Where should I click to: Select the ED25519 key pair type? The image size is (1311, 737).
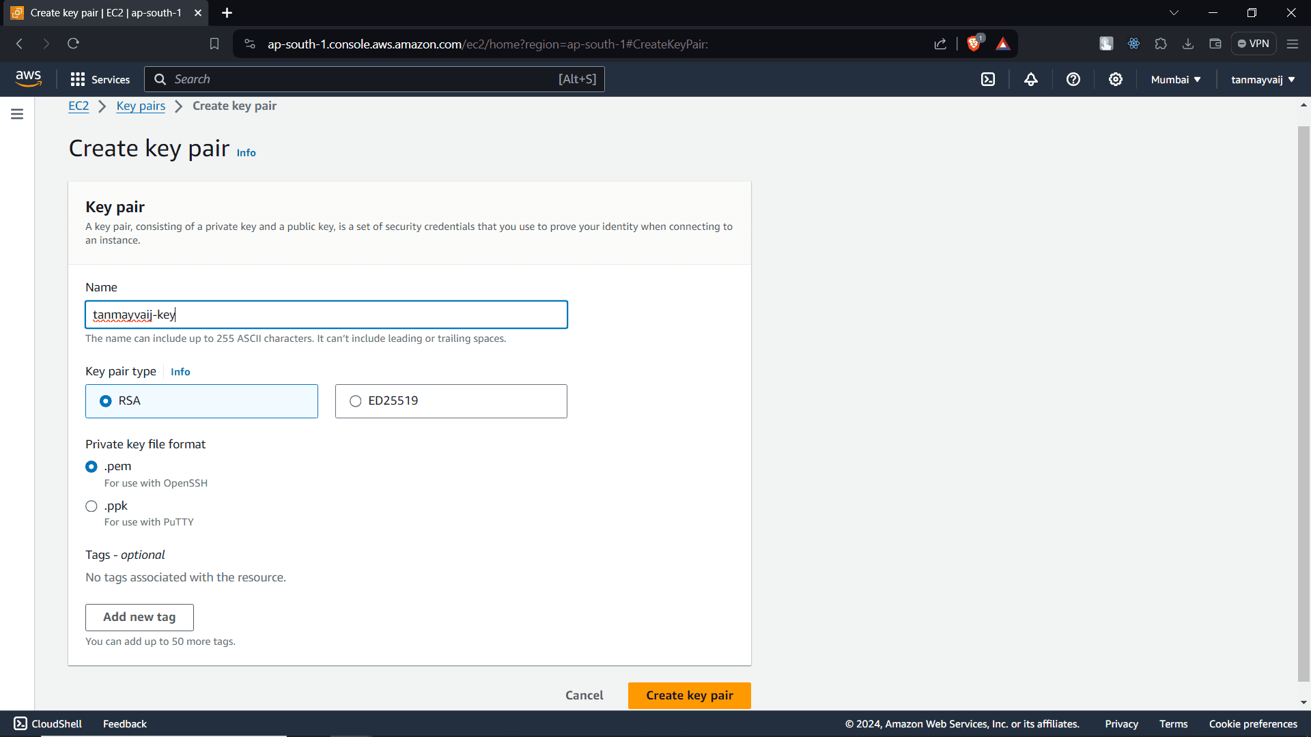click(x=355, y=401)
